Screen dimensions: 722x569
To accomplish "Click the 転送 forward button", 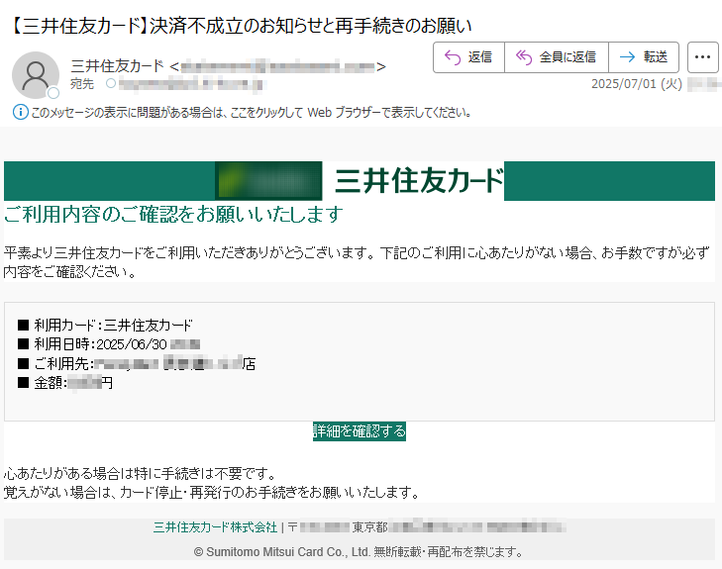I will point(643,57).
